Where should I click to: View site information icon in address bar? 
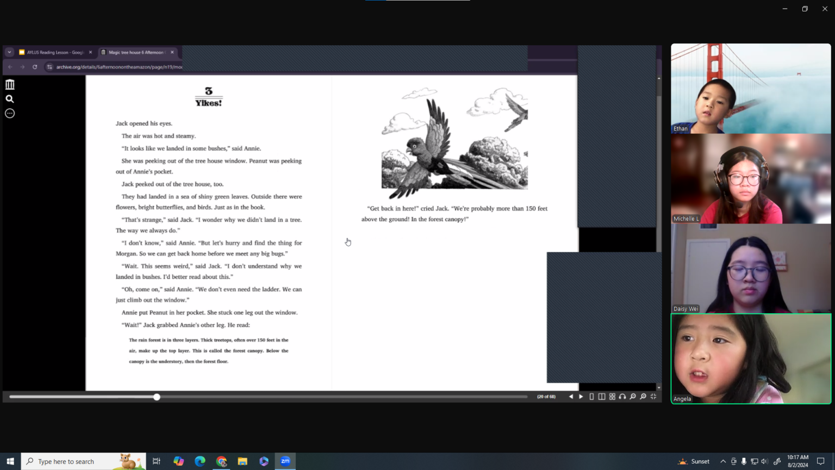click(x=49, y=67)
